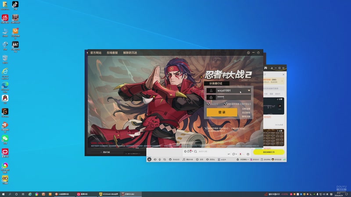Open TikTok desktop shortcut
351x197 pixels.
[15, 6]
